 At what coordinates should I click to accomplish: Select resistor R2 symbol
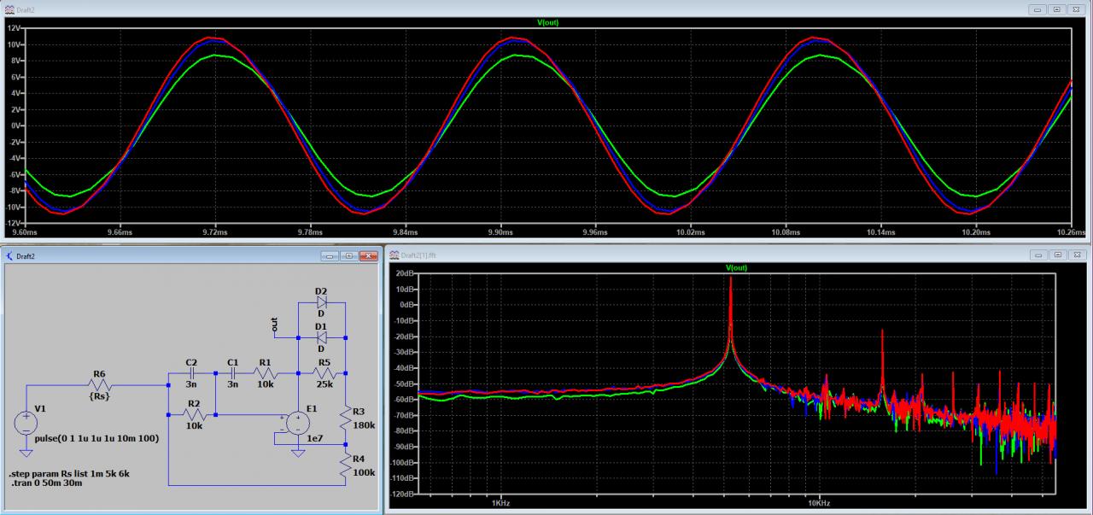point(193,414)
